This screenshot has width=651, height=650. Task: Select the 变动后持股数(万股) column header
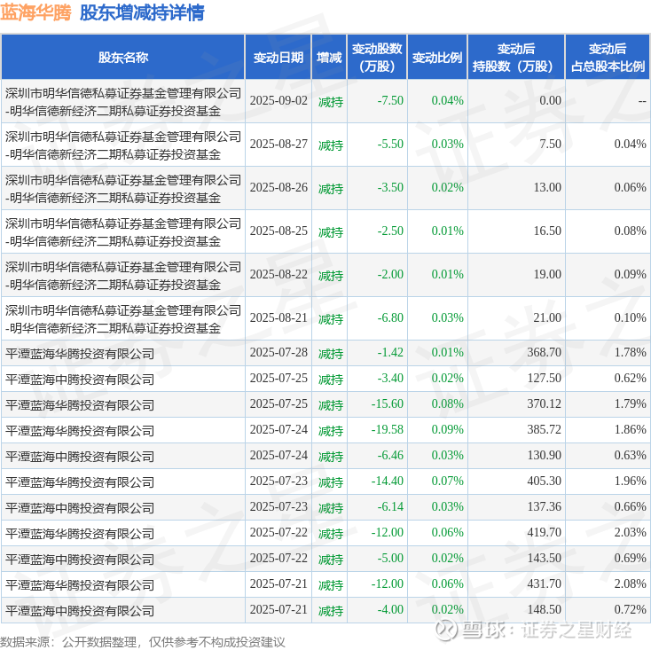(516, 58)
